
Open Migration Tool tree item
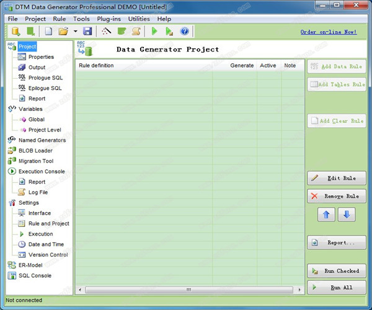click(x=36, y=161)
